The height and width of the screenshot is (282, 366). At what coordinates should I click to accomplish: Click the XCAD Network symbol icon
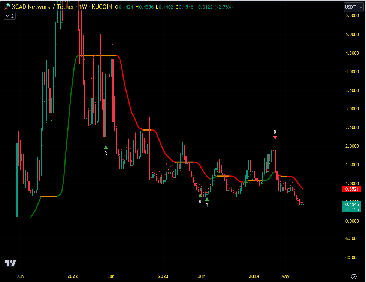(x=7, y=7)
